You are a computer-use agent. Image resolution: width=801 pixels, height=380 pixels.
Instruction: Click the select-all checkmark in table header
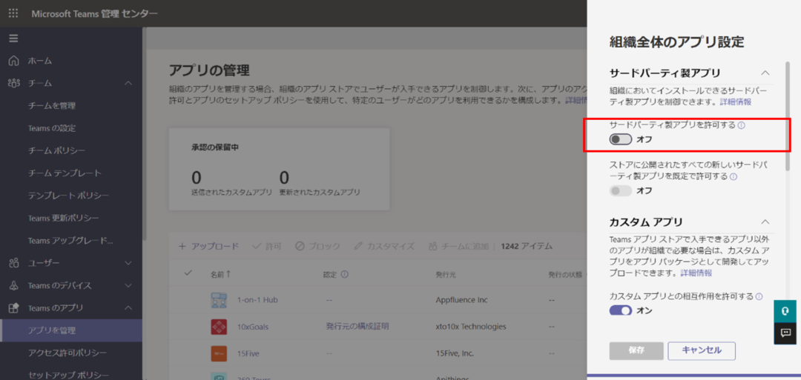coord(188,273)
